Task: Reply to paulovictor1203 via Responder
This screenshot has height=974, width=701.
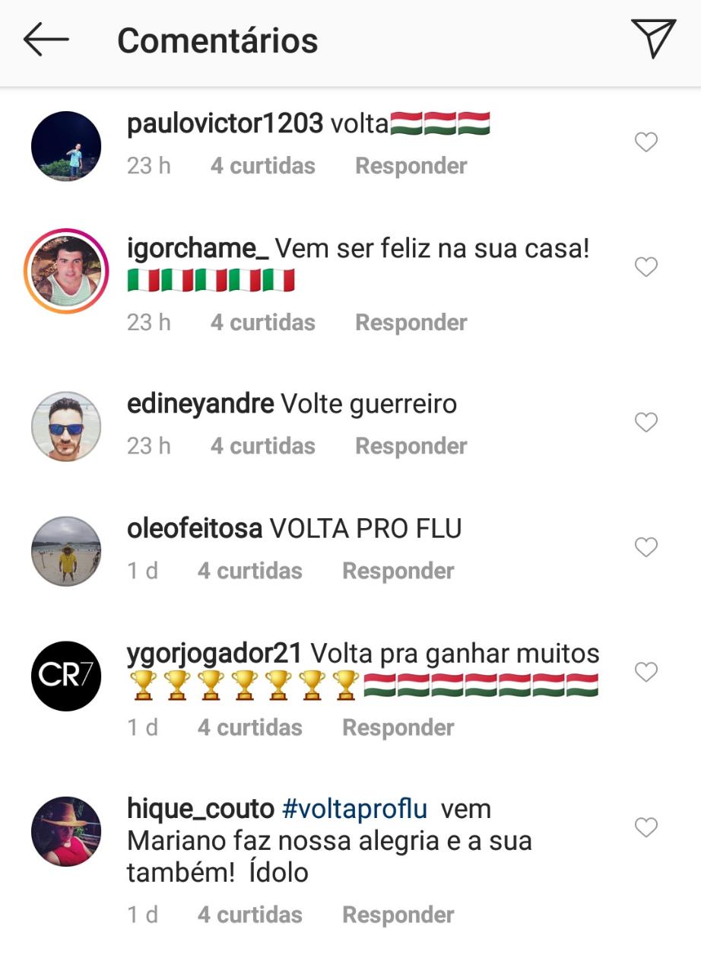Action: [x=411, y=166]
